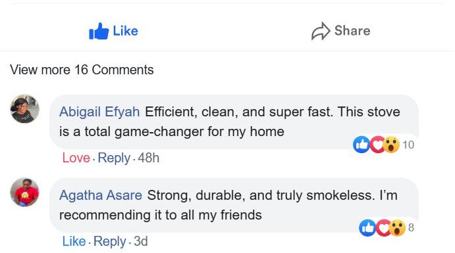
Task: Open Agatha Asare's profile name link
Action: 101,195
